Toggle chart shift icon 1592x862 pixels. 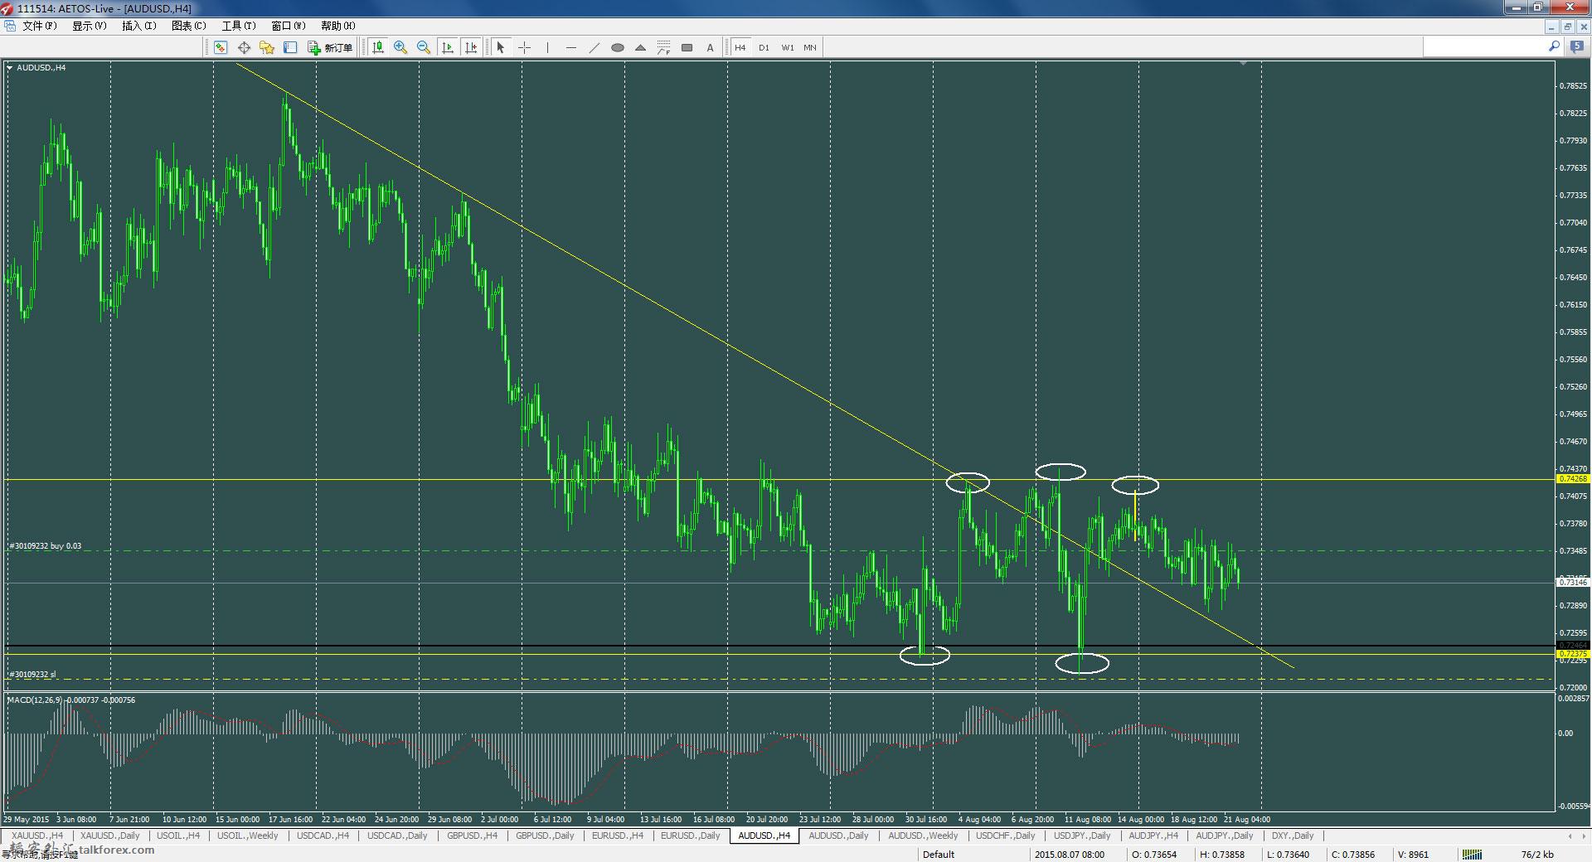471,47
